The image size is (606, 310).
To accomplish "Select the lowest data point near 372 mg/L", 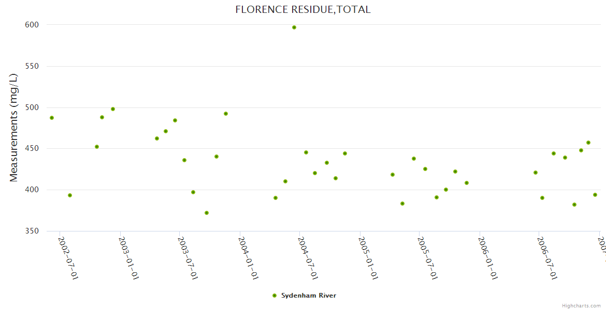I will coord(207,213).
